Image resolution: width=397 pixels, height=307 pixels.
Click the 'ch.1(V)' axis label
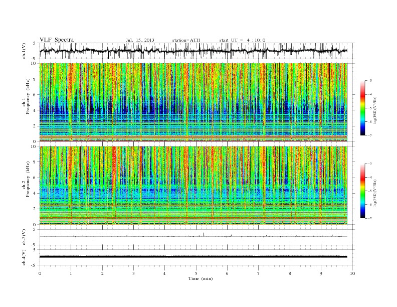pos(24,51)
